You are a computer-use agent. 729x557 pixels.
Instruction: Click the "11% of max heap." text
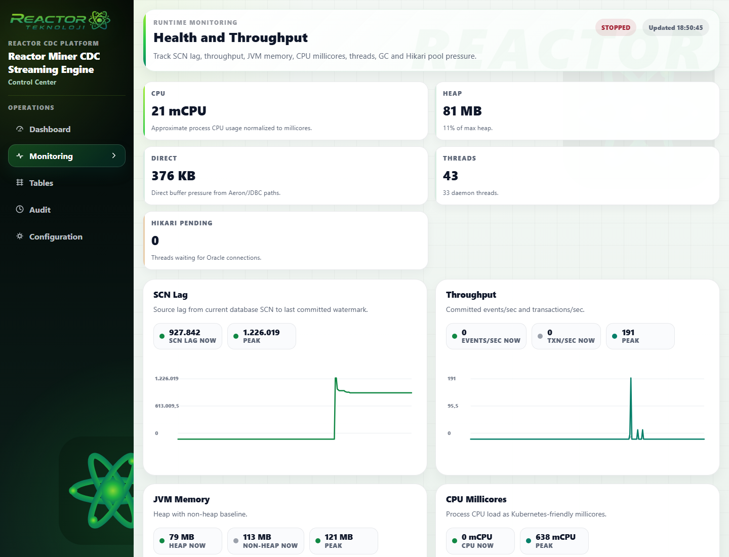pyautogui.click(x=468, y=128)
